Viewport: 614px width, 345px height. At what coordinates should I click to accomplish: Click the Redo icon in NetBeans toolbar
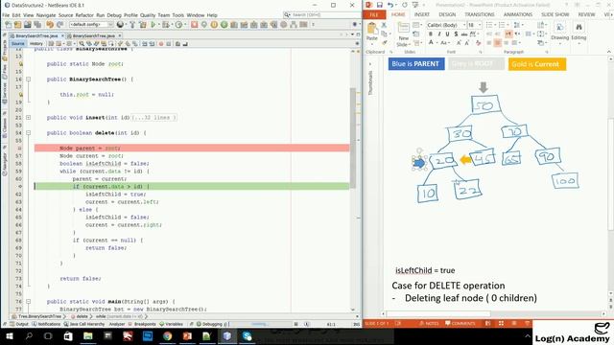click(59, 25)
